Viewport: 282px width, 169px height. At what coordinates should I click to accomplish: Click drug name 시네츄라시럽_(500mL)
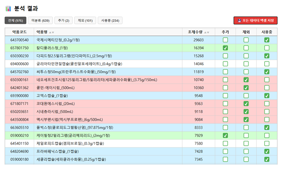pyautogui.click(x=55, y=111)
